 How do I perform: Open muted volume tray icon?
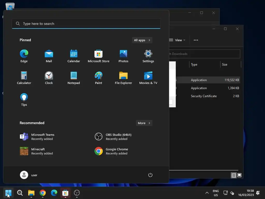[232, 193]
